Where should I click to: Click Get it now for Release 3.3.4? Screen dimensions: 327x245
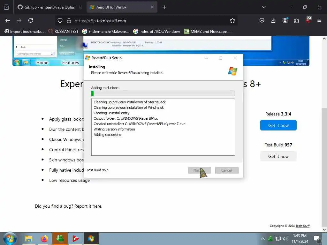click(278, 125)
